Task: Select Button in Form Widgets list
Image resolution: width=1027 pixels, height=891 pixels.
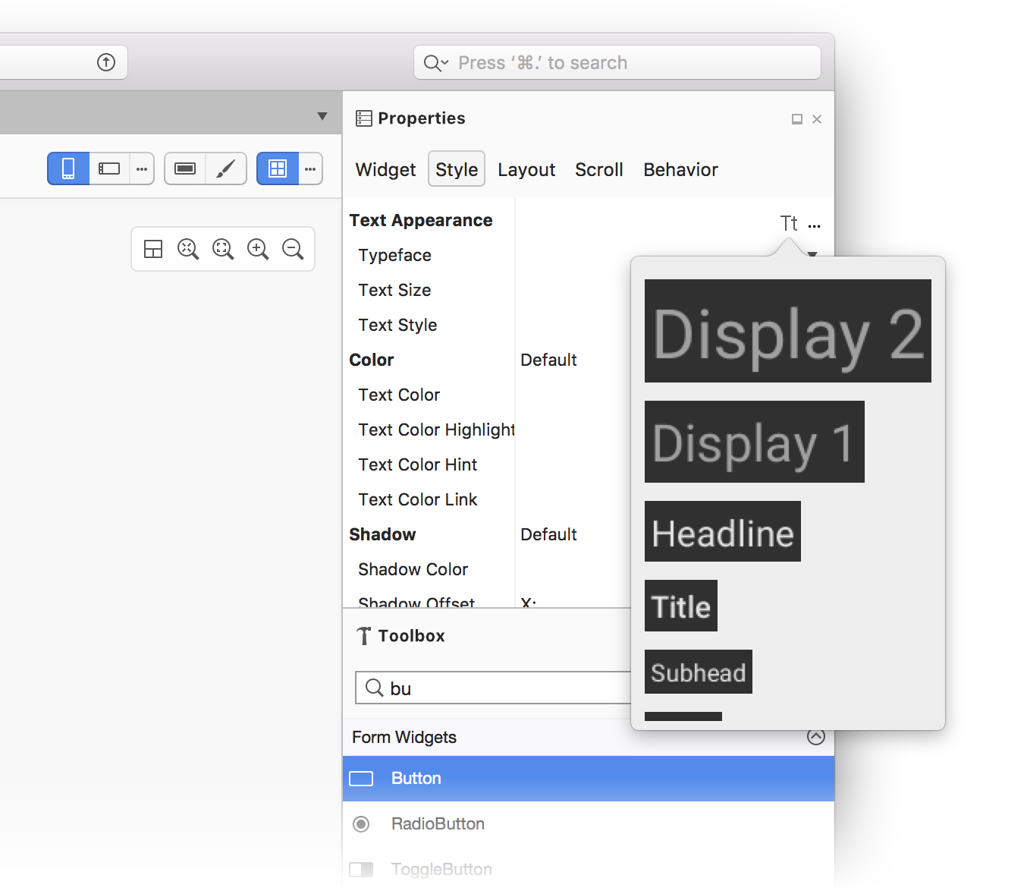Action: [589, 778]
